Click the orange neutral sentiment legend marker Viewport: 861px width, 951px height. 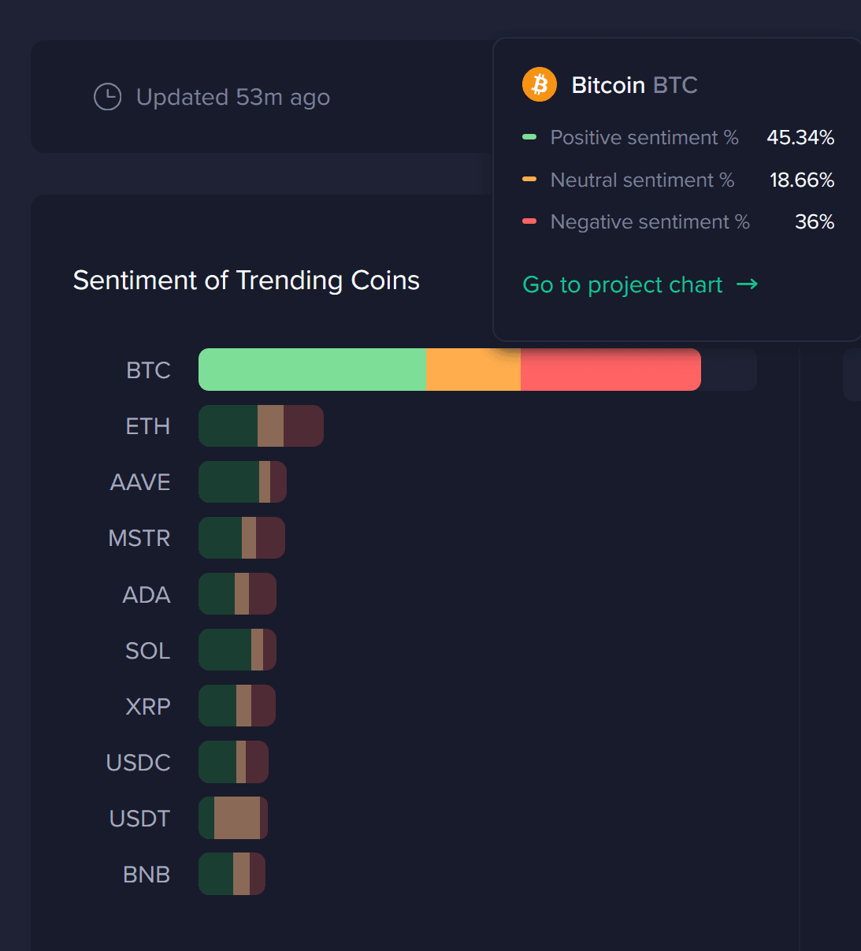coord(529,180)
